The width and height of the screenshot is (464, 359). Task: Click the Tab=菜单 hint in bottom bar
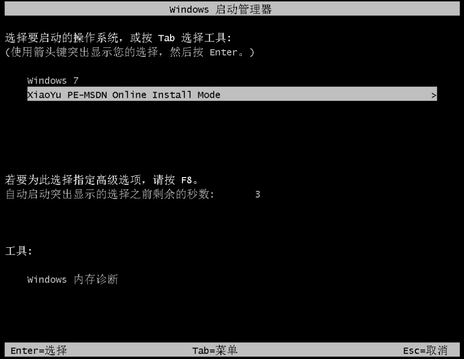click(x=215, y=350)
